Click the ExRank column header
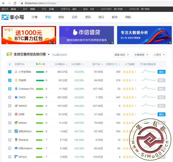Screen dimensions: 173x162 (x=40, y=64)
